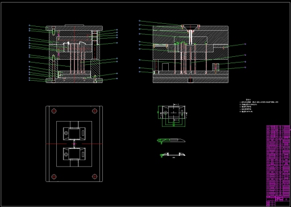Screen dimensions: 291x207
Task: Select the green-dimensioned part top view
Action: click(173, 115)
